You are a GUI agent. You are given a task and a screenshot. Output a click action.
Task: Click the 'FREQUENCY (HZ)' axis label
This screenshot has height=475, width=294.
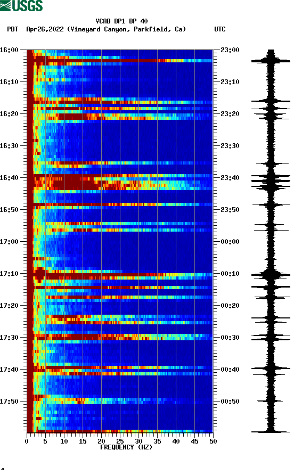tap(126, 447)
